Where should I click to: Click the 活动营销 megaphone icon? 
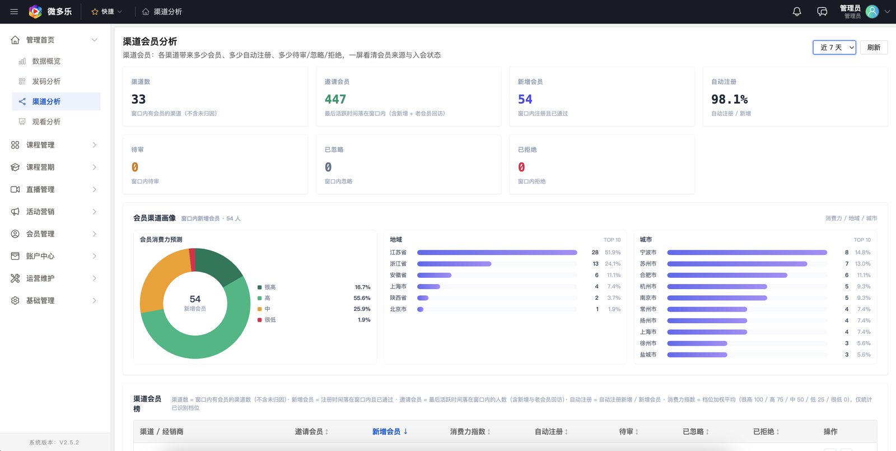(x=15, y=212)
